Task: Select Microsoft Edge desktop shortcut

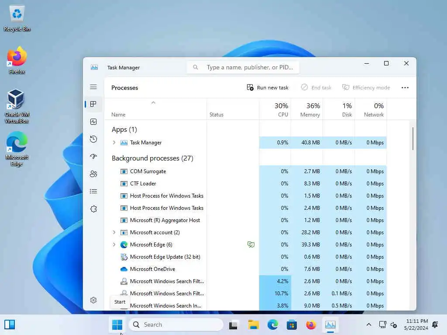Action: click(x=17, y=149)
